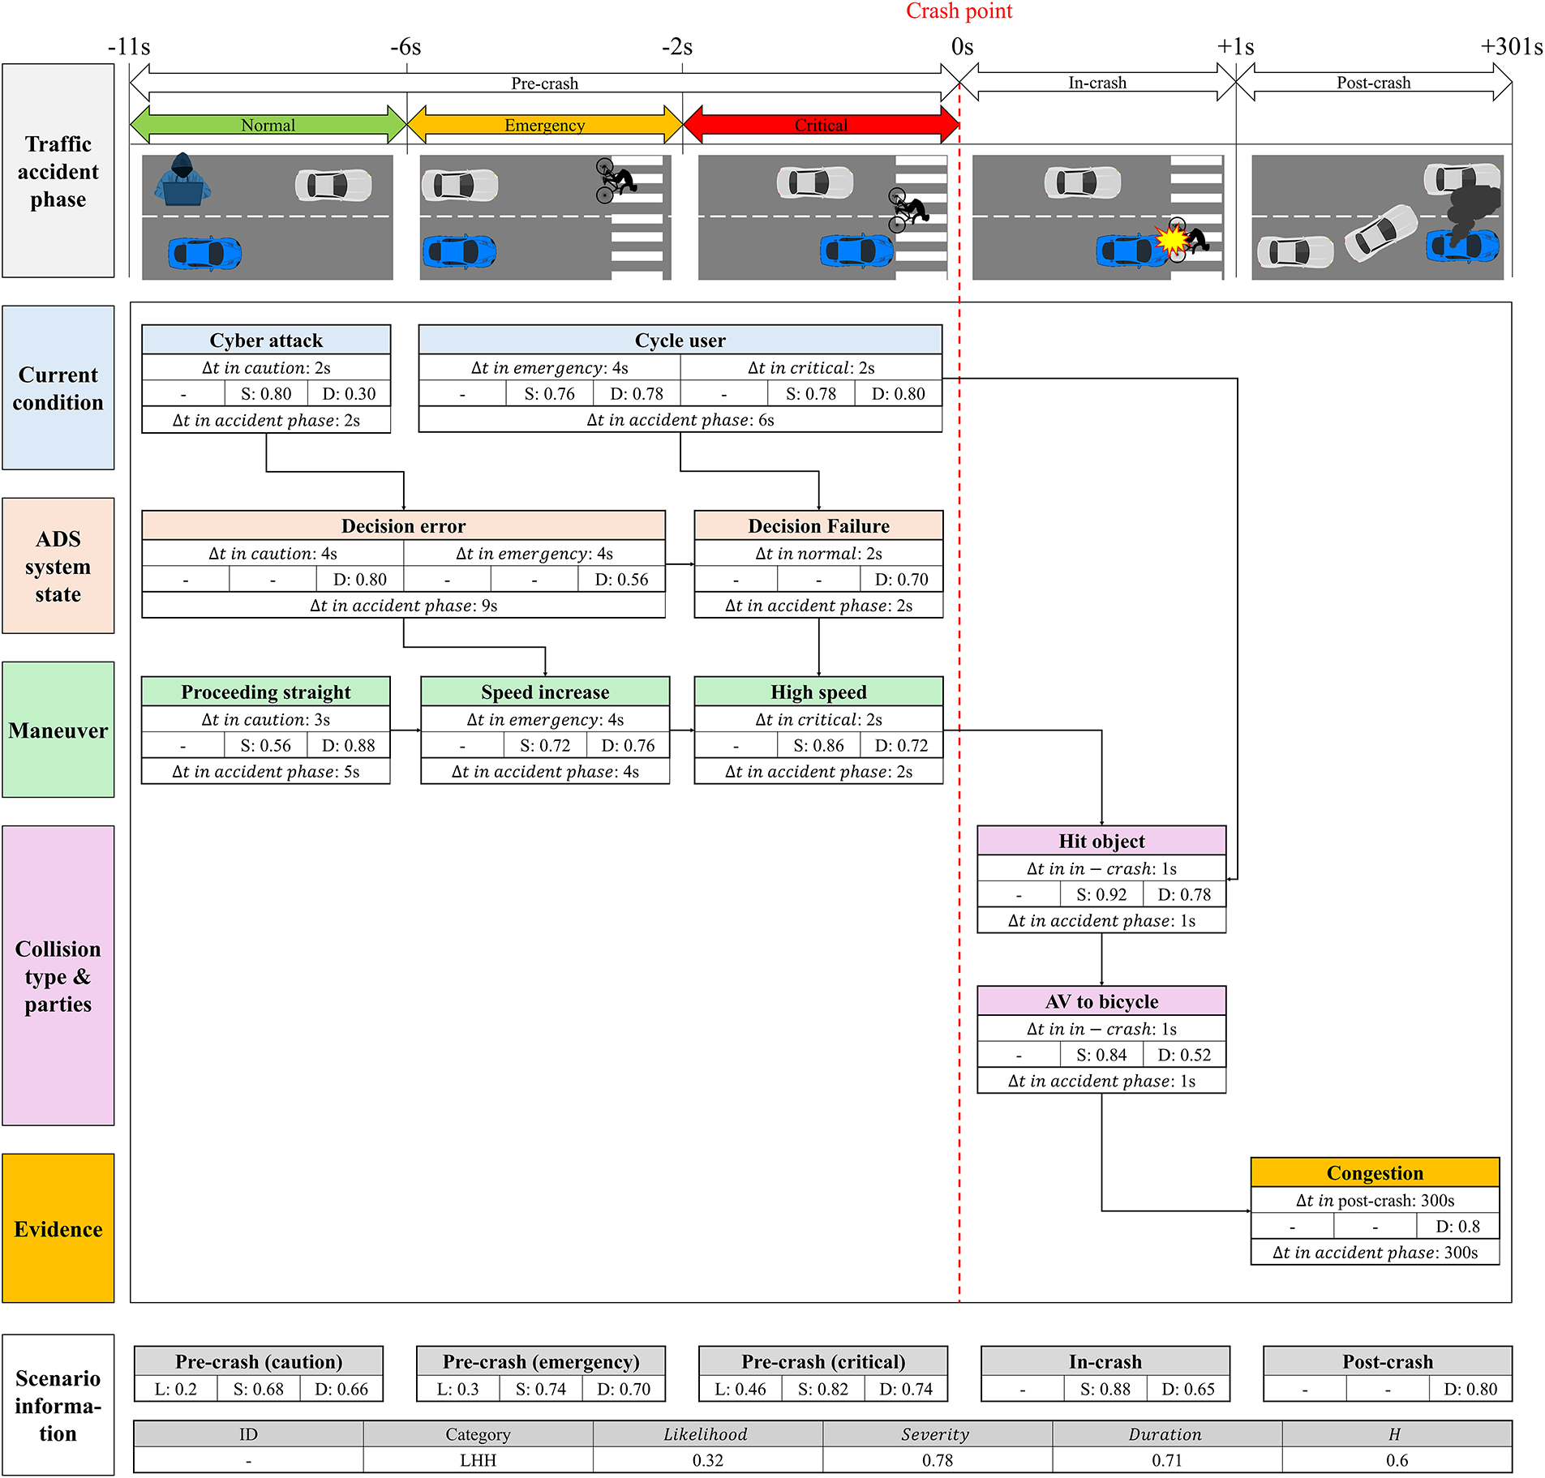The height and width of the screenshot is (1478, 1545).
Task: Select the red Critical phase arrow
Action: 821,125
